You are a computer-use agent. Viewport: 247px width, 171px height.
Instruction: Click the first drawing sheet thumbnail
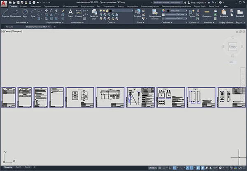pos(9,98)
